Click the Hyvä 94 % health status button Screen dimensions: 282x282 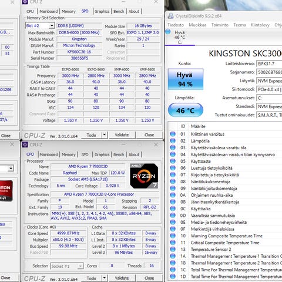186,79
